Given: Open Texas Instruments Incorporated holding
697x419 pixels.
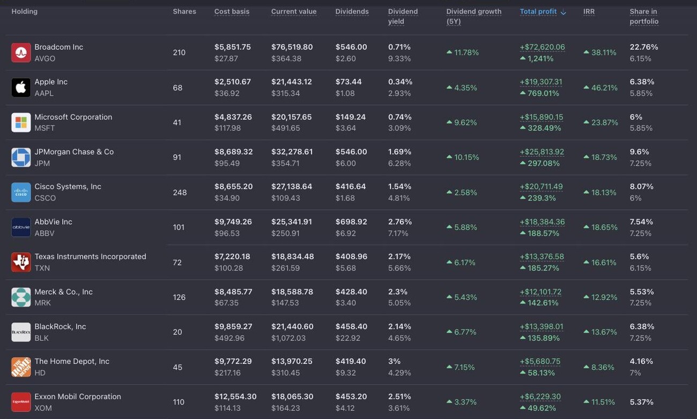Looking at the screenshot, I should (90, 257).
